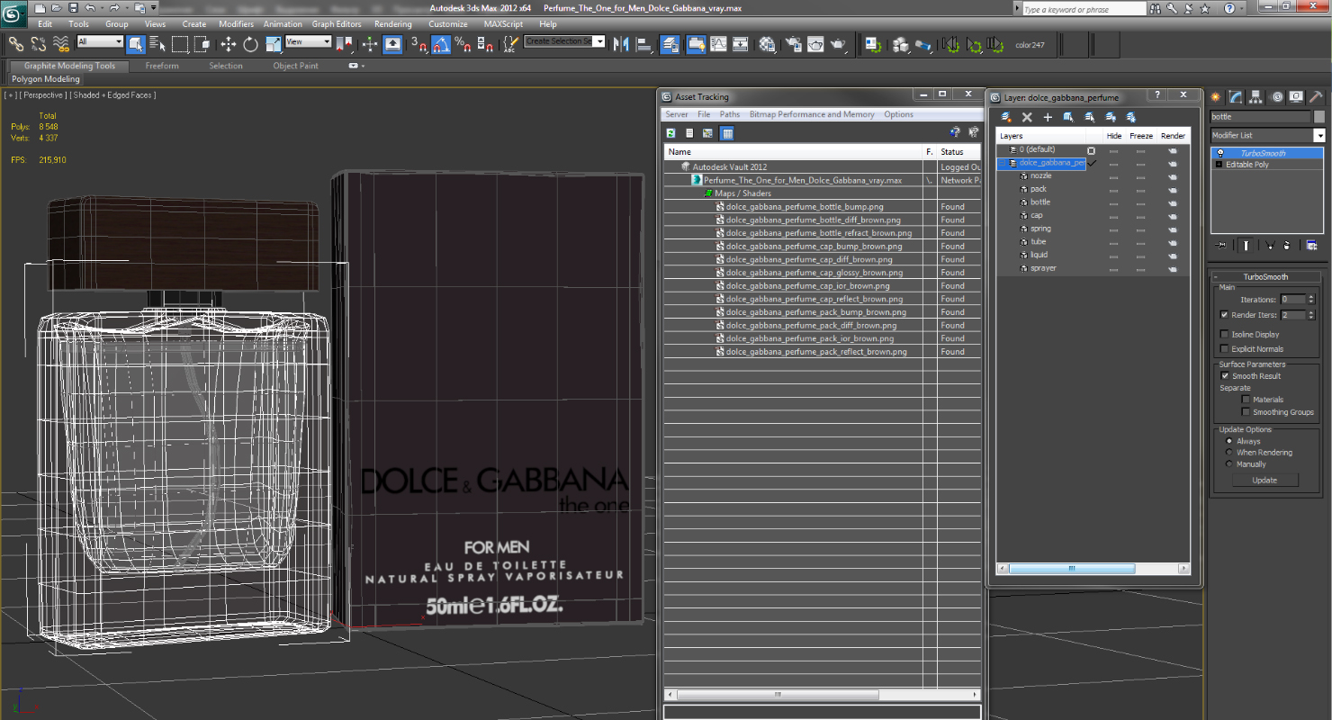Open the Material Editor icon
1332x720 pixels.
click(767, 44)
